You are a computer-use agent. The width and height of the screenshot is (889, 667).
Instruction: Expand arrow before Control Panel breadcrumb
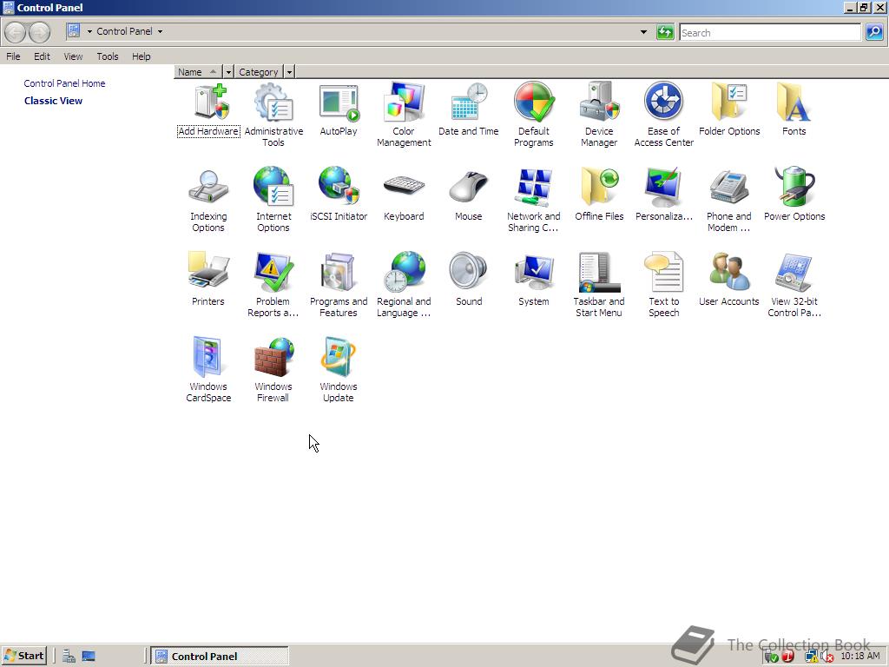pos(89,31)
